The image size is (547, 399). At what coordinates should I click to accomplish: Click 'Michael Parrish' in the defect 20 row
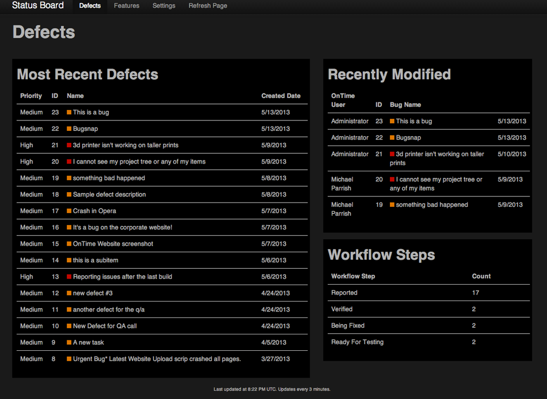coord(342,183)
